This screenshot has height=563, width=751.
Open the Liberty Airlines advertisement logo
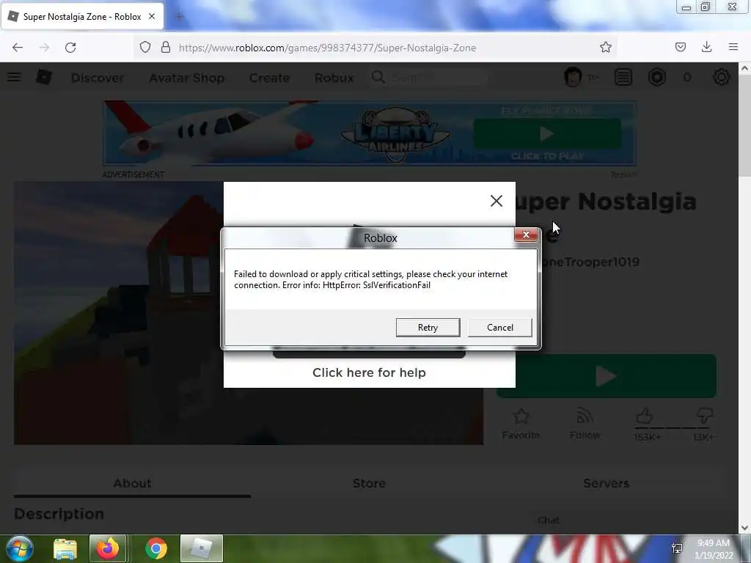click(395, 135)
